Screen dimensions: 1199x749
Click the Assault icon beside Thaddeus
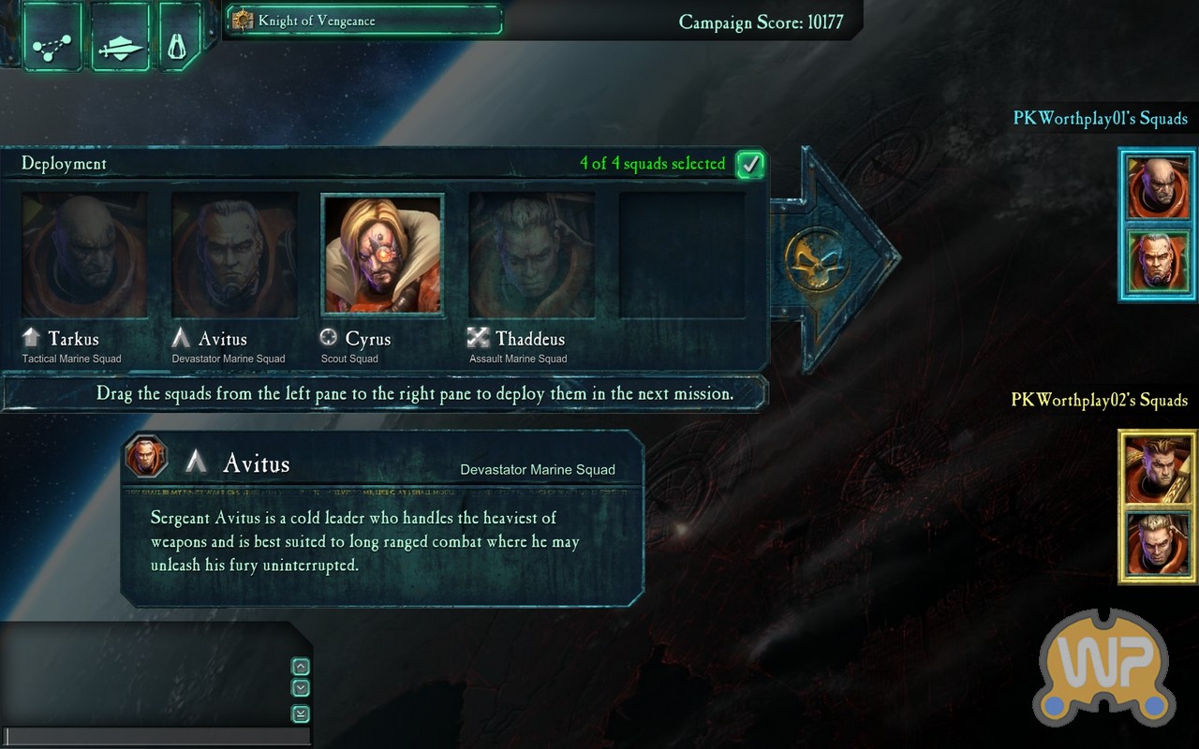[479, 338]
